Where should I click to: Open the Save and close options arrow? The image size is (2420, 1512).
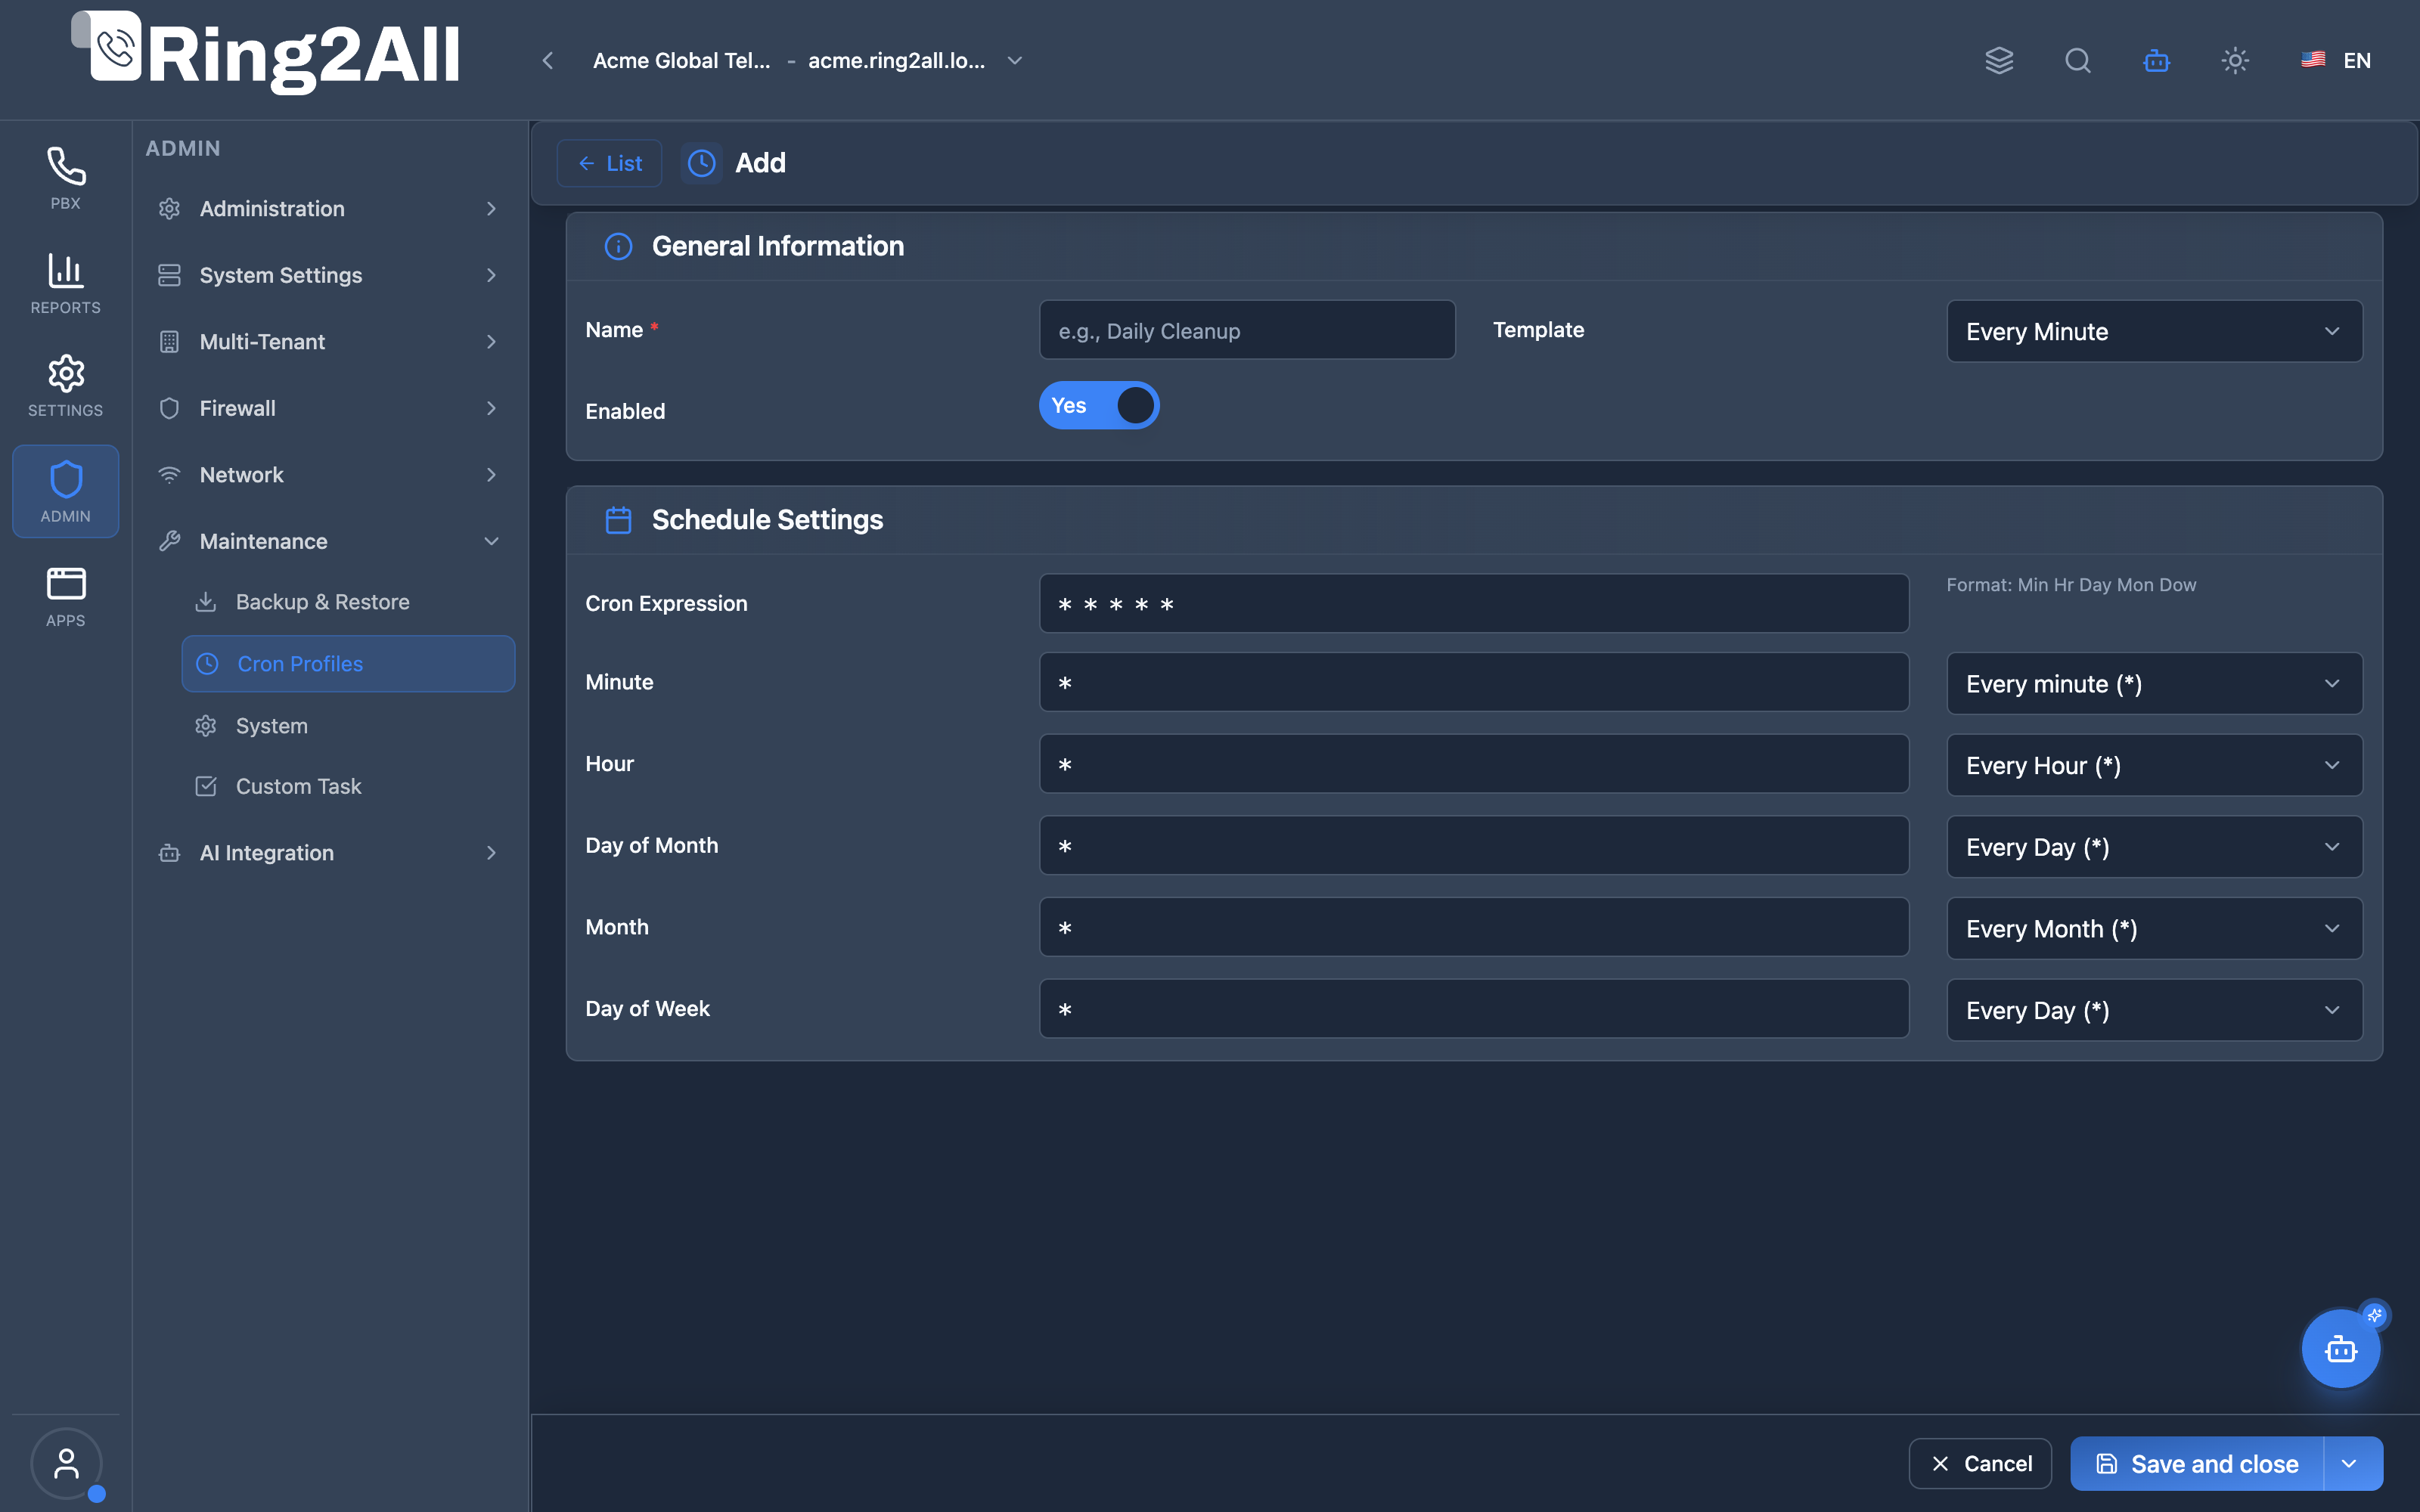point(2351,1464)
